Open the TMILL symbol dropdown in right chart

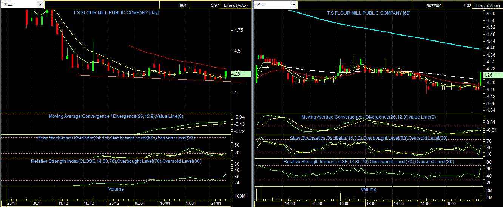click(293, 4)
